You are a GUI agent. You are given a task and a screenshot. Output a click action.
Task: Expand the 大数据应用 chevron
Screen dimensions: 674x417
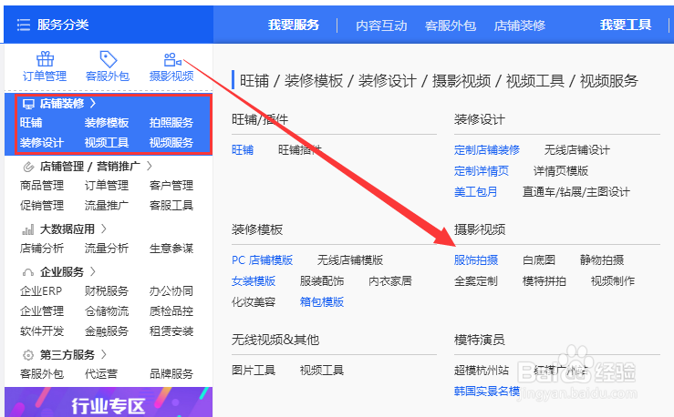(104, 229)
